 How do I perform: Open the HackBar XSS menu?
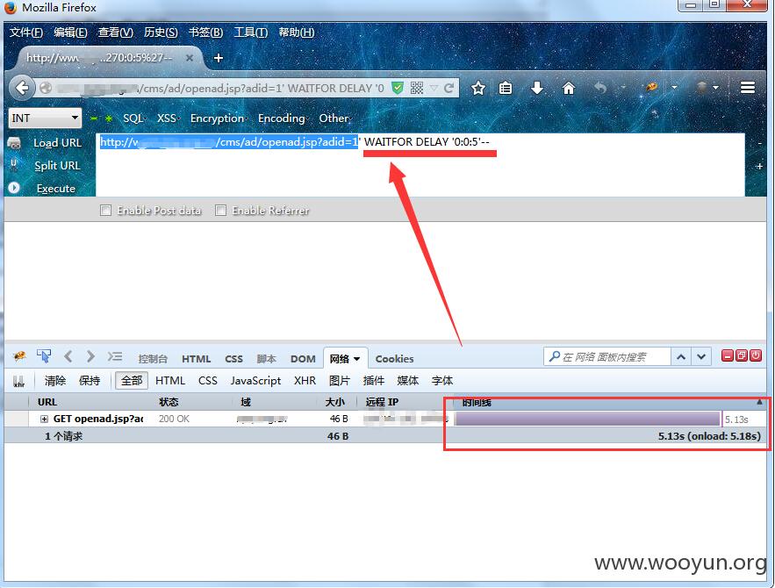[x=168, y=118]
